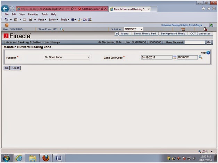Open the address bar search magnifier

pos(72,9)
